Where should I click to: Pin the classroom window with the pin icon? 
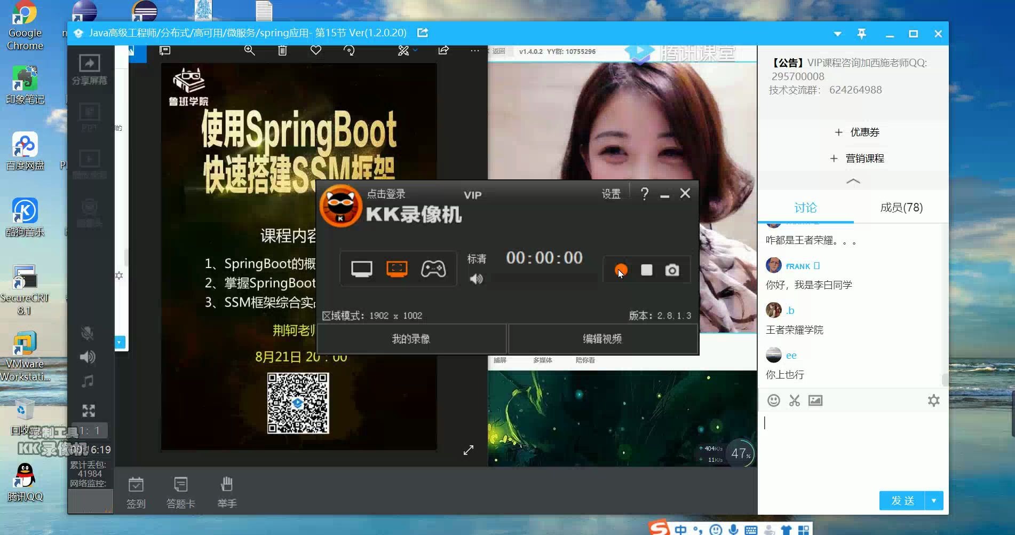tap(861, 34)
